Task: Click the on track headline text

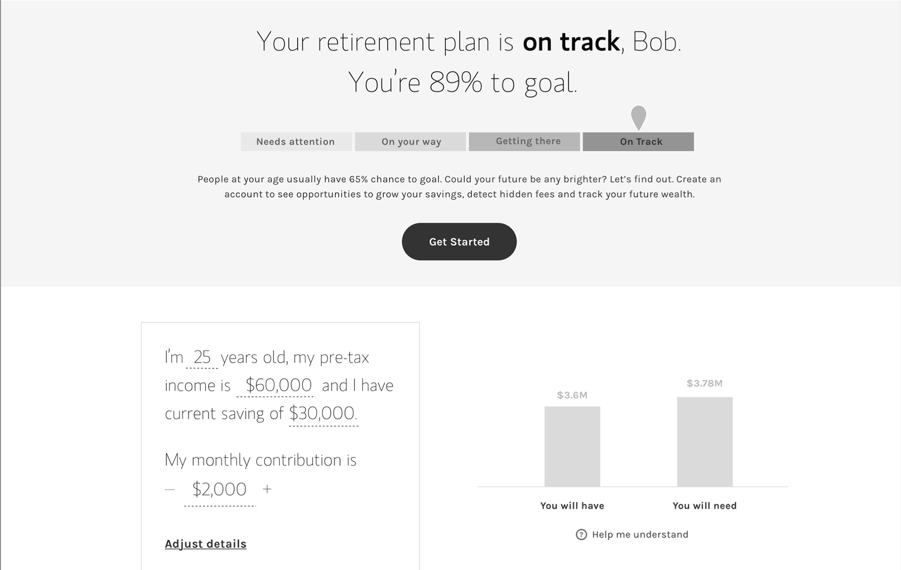Action: pyautogui.click(x=571, y=42)
